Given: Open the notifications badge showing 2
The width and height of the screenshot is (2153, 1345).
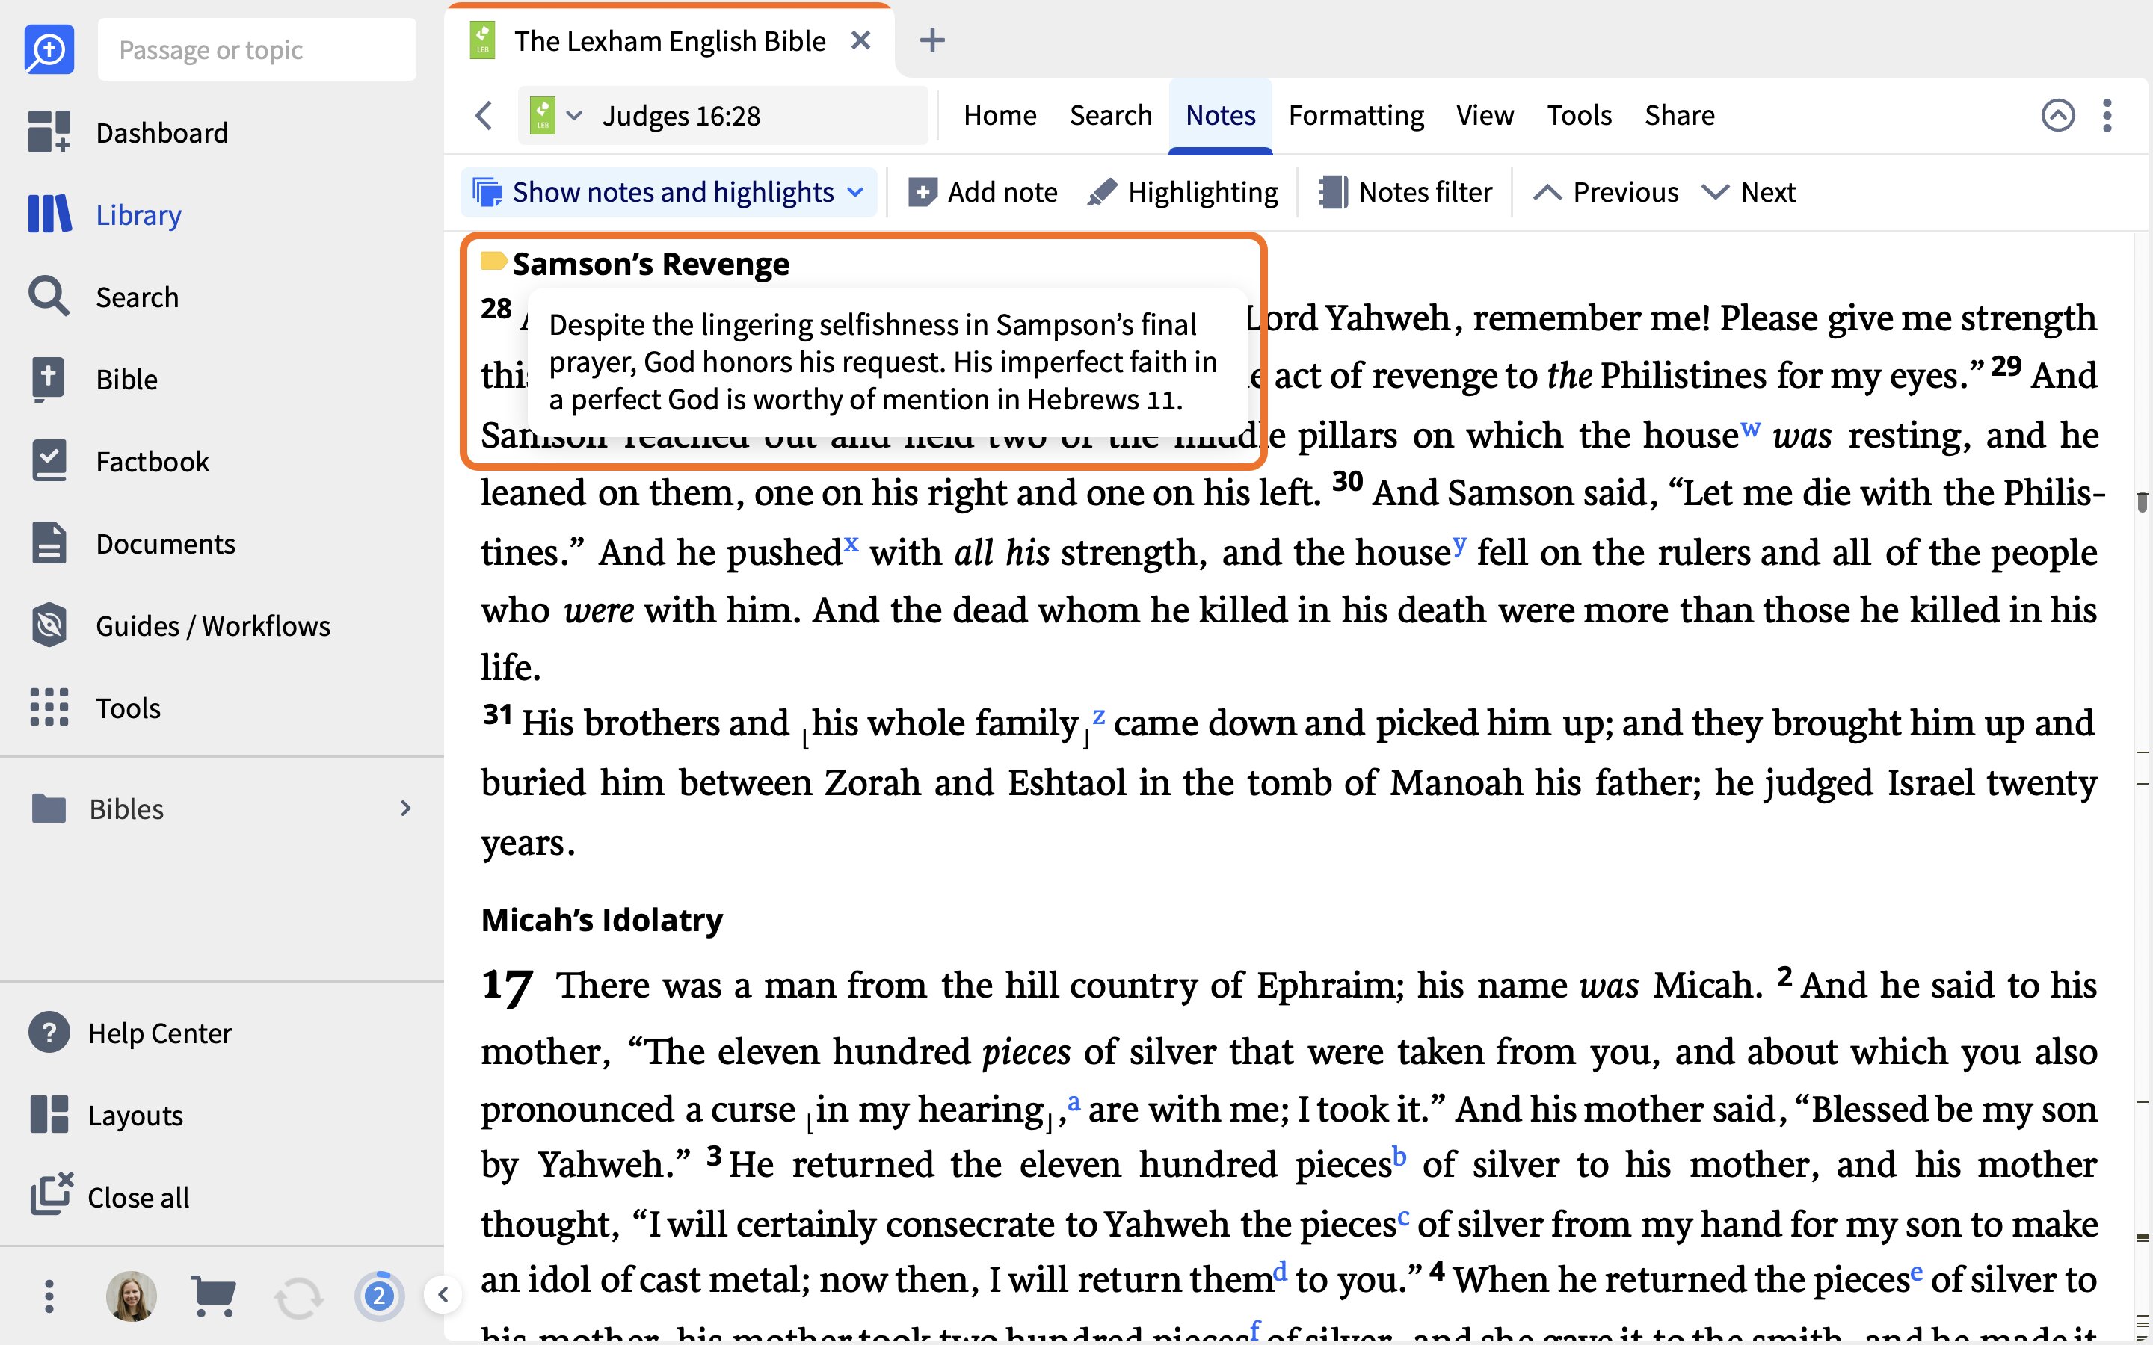Looking at the screenshot, I should 379,1296.
